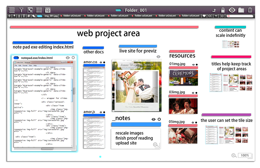
Task: Click the lock icon in top bar
Action: [x=223, y=10]
